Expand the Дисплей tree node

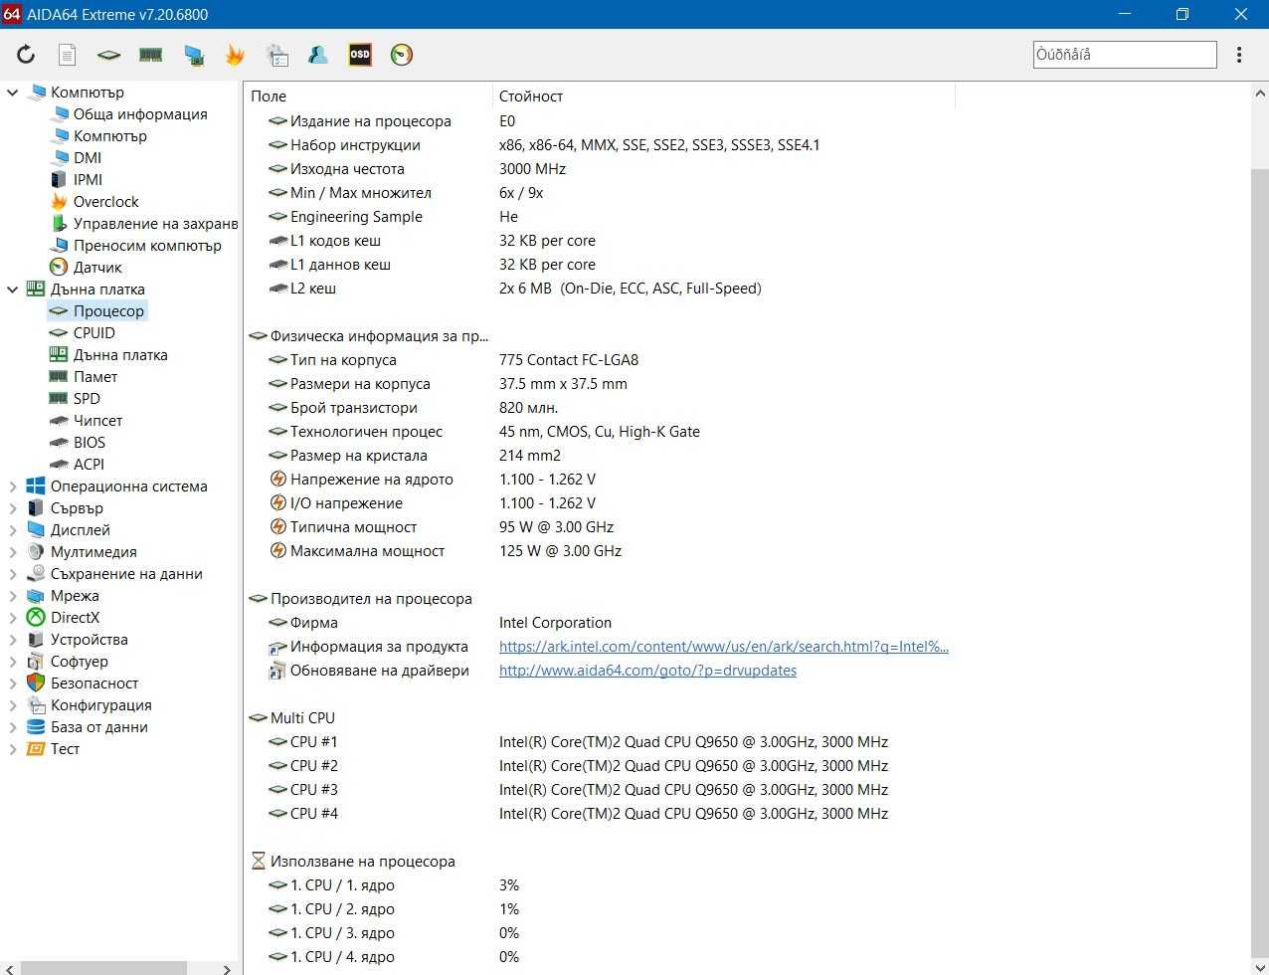[x=13, y=530]
